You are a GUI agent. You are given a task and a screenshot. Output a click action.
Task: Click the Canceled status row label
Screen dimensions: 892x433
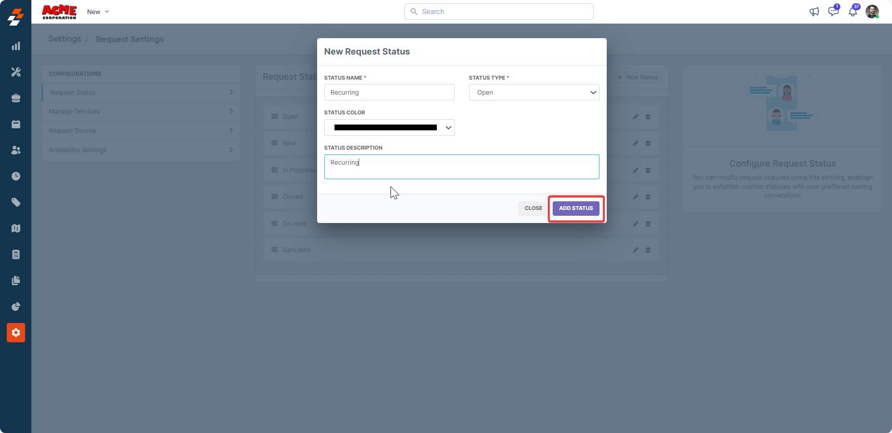point(296,250)
